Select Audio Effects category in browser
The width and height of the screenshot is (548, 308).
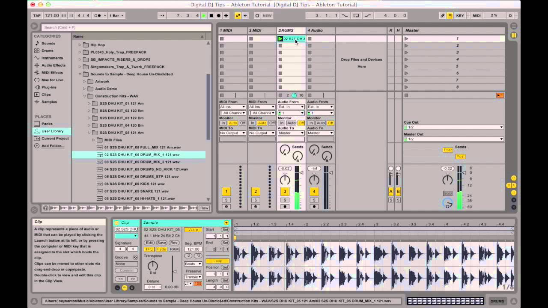(53, 65)
